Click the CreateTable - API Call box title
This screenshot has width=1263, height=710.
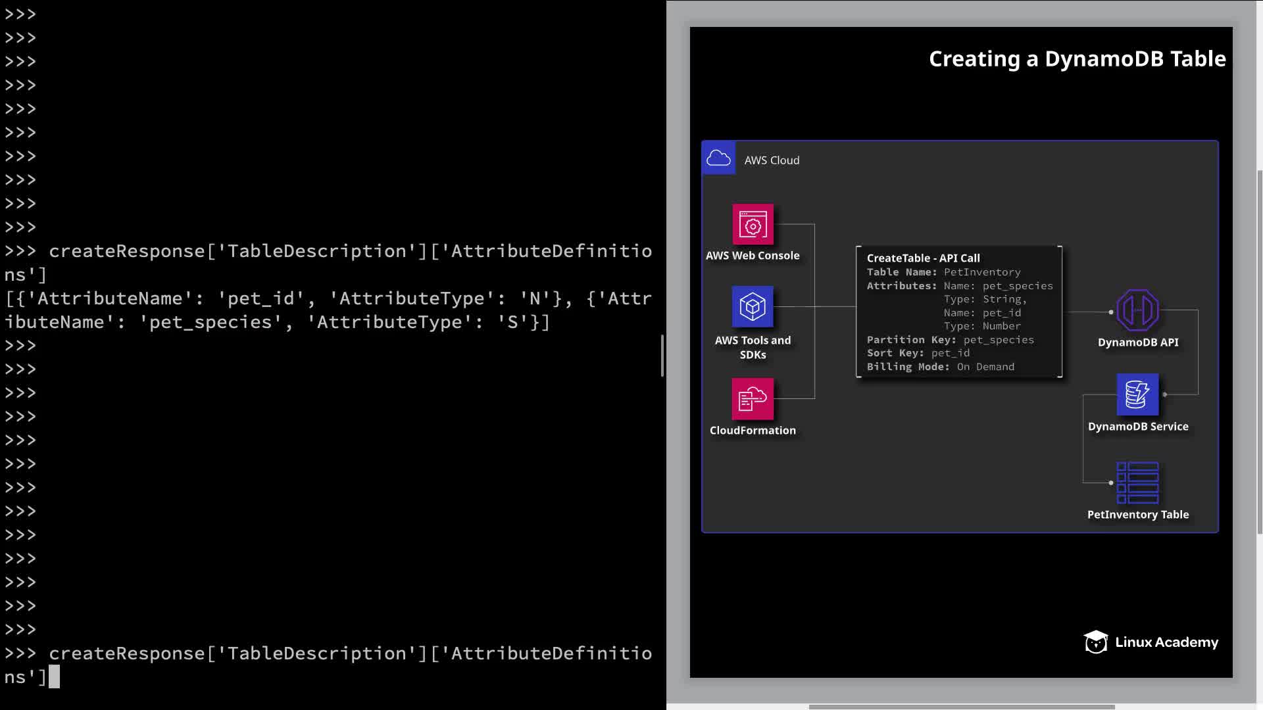[x=923, y=258]
